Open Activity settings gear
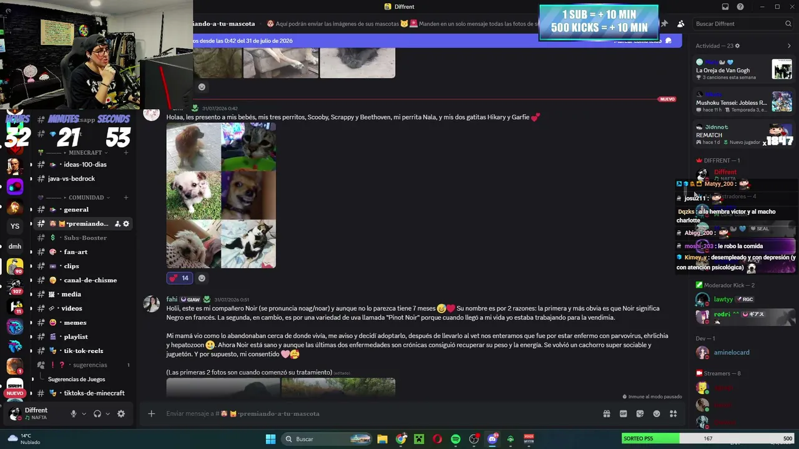 point(737,46)
